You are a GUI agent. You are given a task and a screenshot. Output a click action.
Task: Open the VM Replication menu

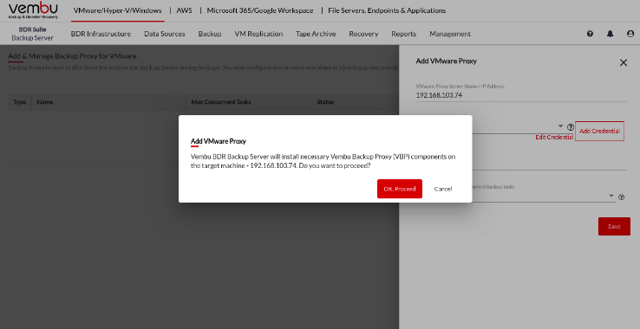[258, 34]
